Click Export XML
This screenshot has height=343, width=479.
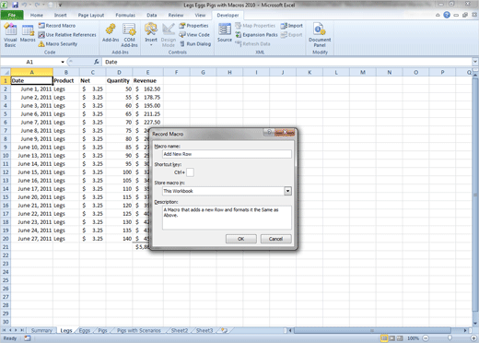click(292, 35)
